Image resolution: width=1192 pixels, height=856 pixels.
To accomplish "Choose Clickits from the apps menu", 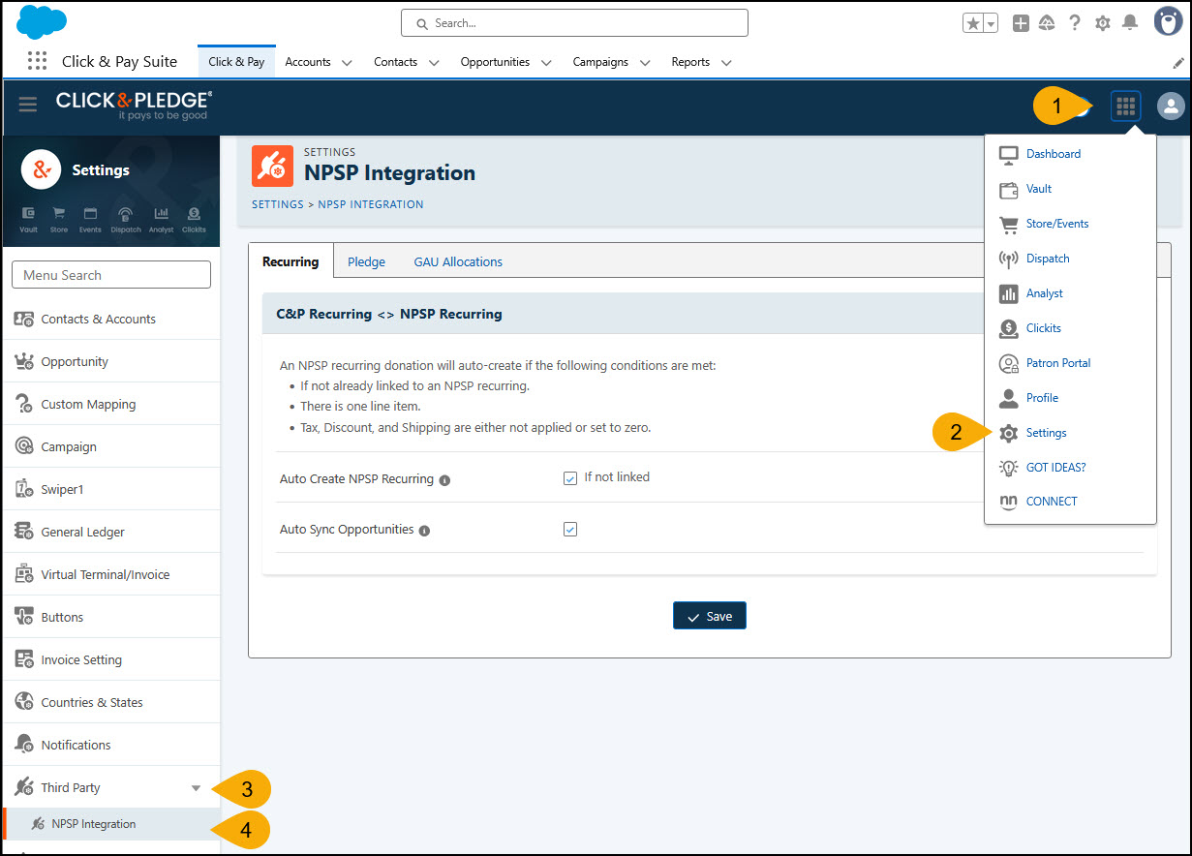I will tap(1044, 328).
